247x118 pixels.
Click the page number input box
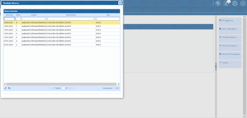coord(63,88)
